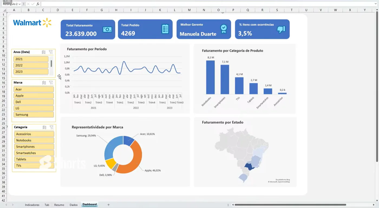The width and height of the screenshot is (379, 208).
Task: Select the Dashboard sheet tab
Action: [90, 204]
